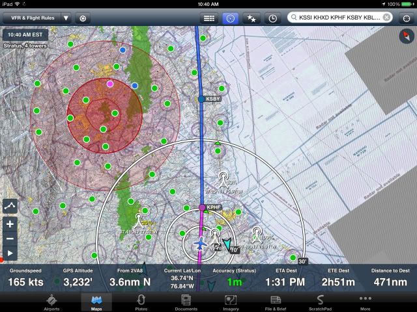Open the recents clock button
Image resolution: width=417 pixels, height=312 pixels.
(x=272, y=18)
